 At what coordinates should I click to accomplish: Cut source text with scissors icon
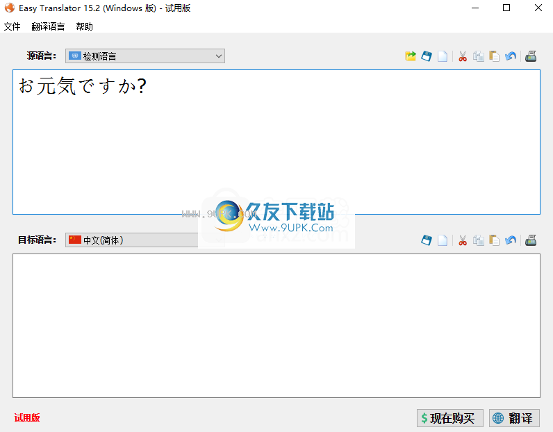point(463,56)
